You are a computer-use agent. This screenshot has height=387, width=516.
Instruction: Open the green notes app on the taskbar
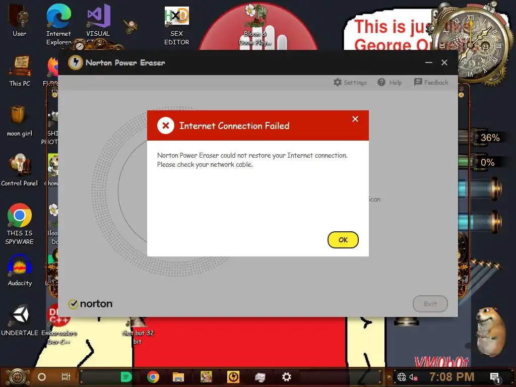point(126,377)
